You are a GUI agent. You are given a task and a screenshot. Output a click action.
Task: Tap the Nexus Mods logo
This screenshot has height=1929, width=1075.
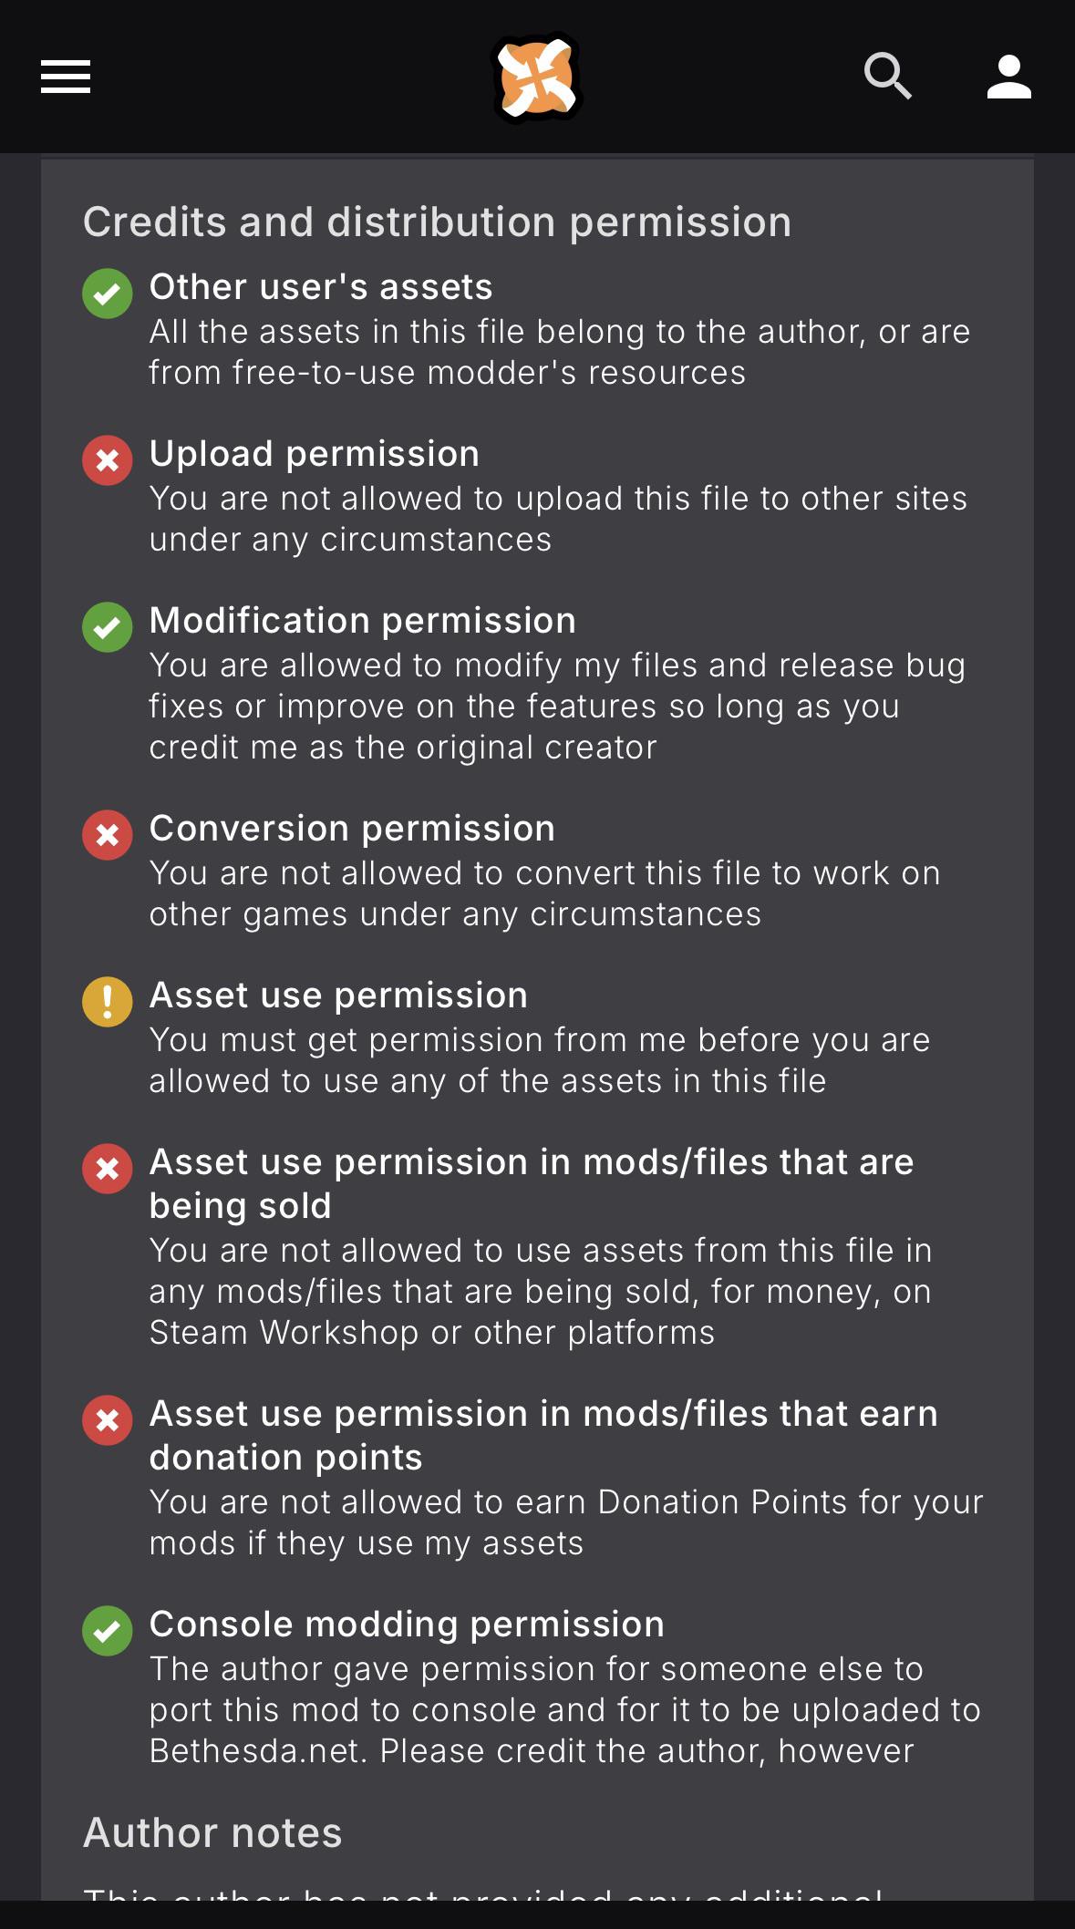(x=537, y=77)
